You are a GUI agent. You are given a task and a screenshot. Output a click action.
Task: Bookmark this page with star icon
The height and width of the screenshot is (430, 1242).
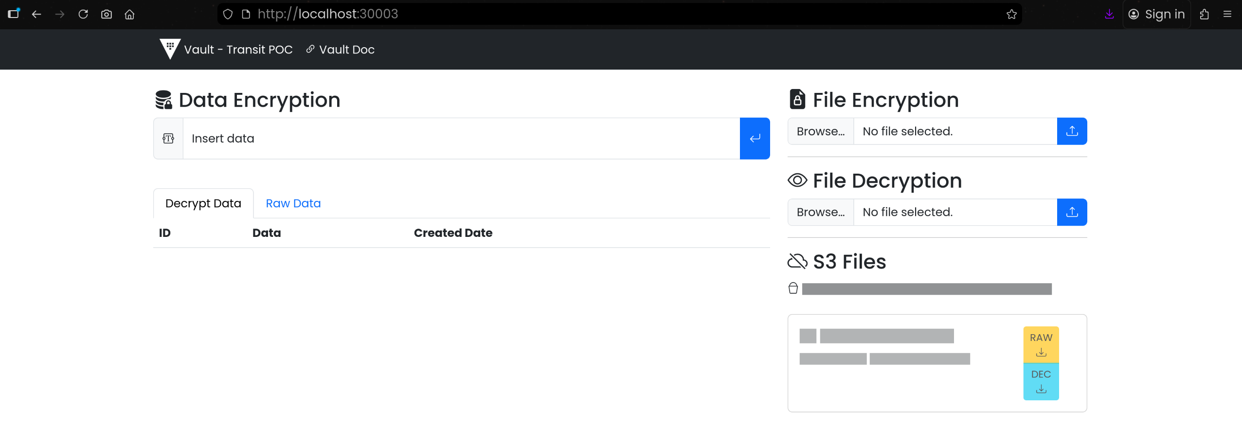pos(1011,14)
